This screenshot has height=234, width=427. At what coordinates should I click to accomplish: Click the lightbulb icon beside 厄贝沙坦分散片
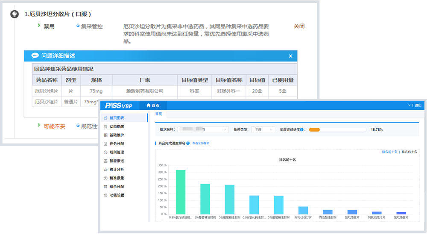coord(15,14)
